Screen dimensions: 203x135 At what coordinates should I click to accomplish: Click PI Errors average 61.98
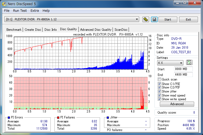[x=44, y=121]
